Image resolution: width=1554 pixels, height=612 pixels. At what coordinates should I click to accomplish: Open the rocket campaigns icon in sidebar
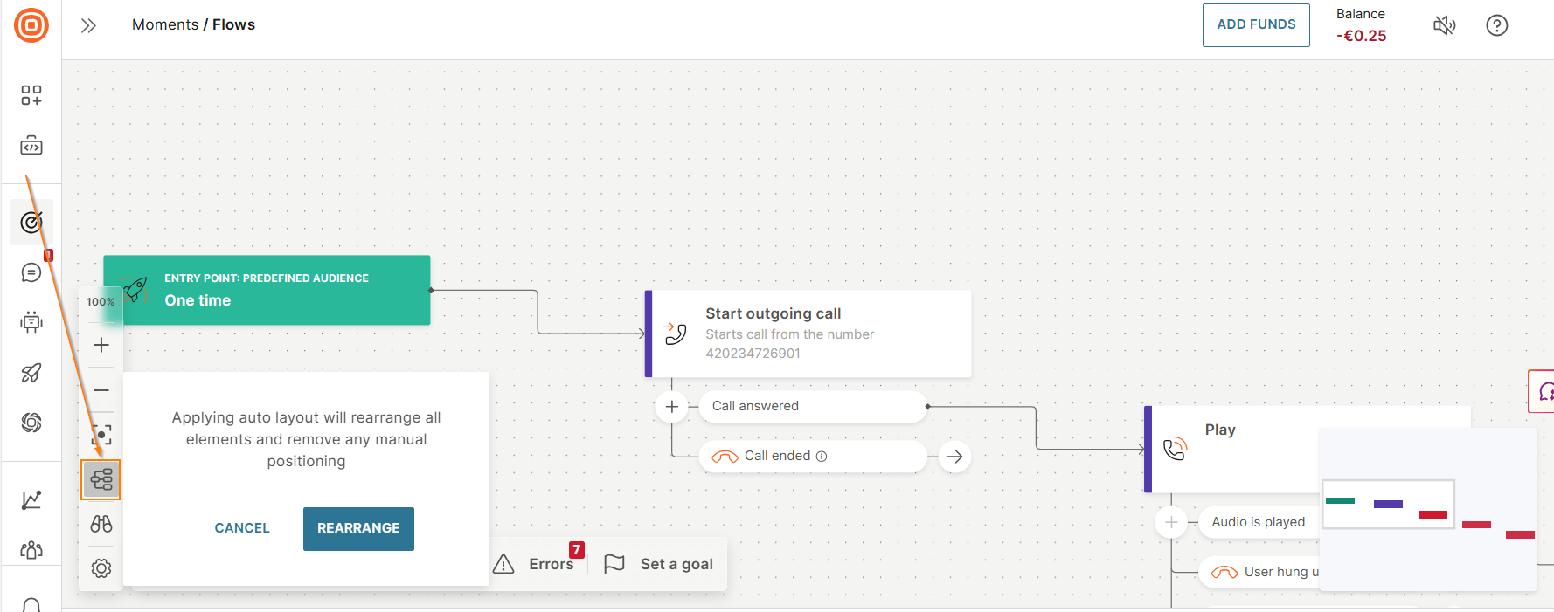point(31,373)
